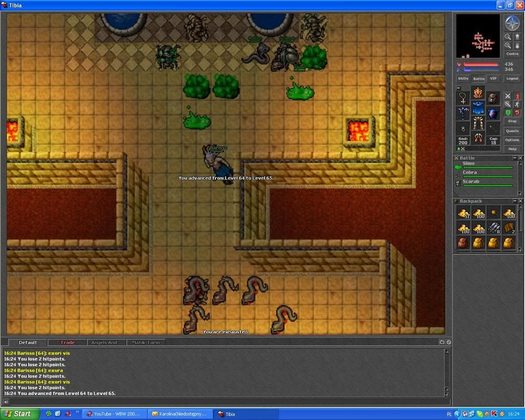Screen dimensions: 525x420
Task: Minimize the Battle panel
Action: (515, 158)
